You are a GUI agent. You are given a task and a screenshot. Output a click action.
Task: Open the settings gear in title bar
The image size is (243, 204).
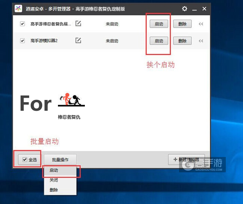(x=184, y=9)
